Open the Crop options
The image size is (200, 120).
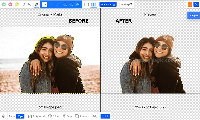pos(67,116)
